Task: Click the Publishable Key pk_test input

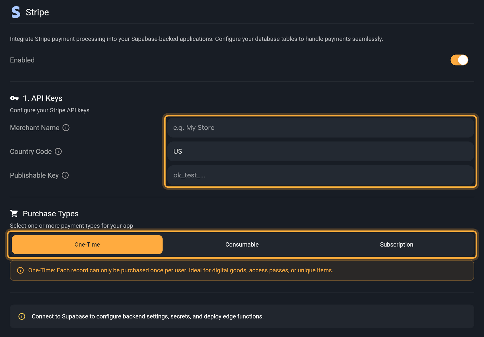Action: (320, 175)
